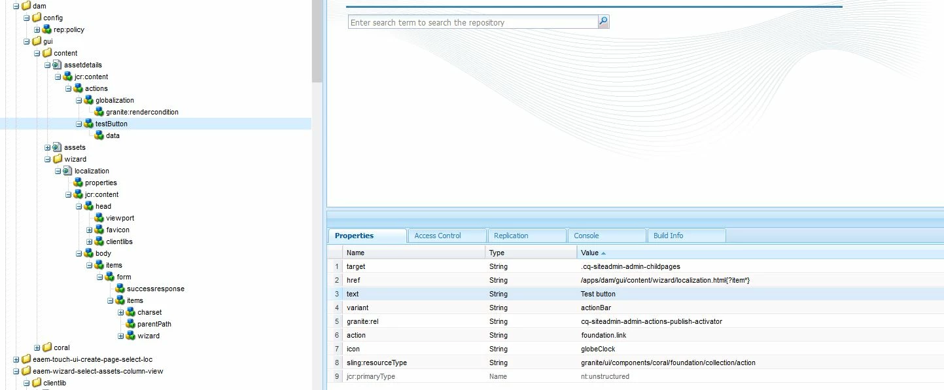Click the actions node icon
The height and width of the screenshot is (390, 944).
coord(79,88)
